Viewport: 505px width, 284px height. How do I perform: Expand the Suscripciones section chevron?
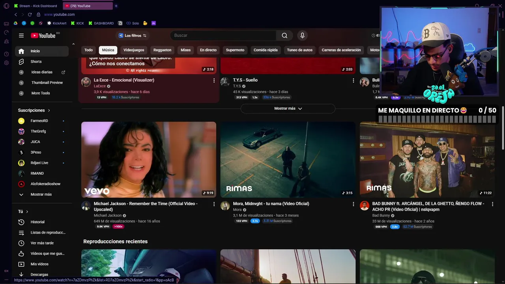[49, 110]
